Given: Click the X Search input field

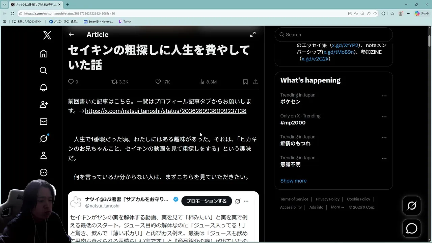Looking at the screenshot, I should (334, 34).
